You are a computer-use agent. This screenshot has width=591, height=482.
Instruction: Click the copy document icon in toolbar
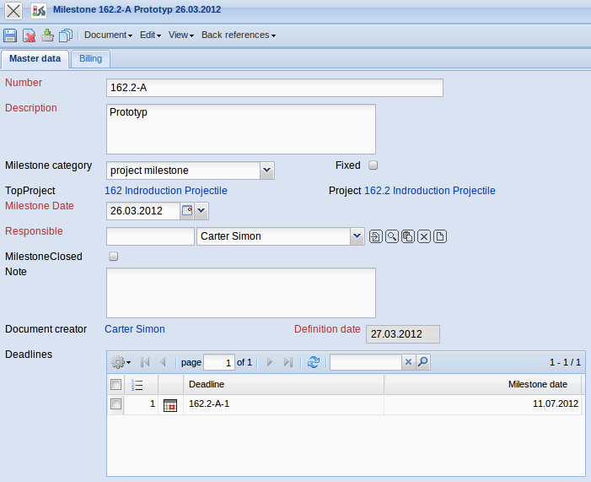click(66, 35)
